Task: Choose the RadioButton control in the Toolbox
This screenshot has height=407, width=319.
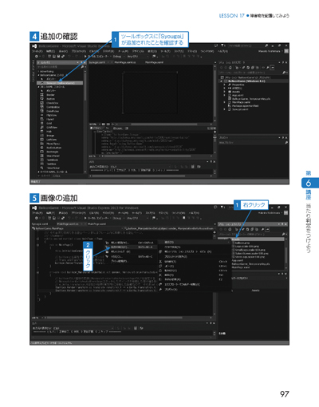Action: click(x=53, y=148)
